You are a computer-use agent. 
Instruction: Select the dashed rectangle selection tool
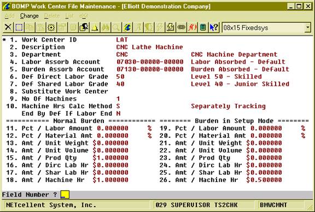pyautogui.click(x=19, y=27)
